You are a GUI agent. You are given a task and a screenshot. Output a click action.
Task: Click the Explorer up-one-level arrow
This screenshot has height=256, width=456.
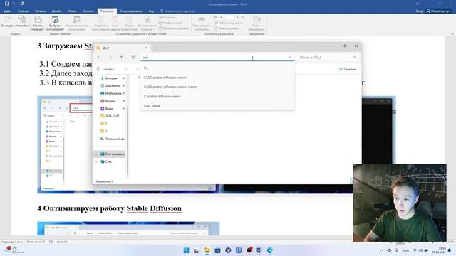tap(122, 58)
